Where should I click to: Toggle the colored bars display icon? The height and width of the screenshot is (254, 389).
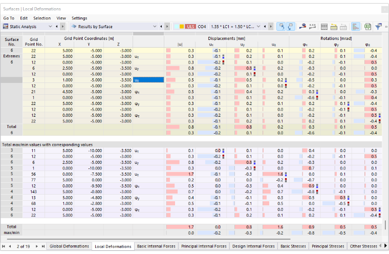click(356, 27)
